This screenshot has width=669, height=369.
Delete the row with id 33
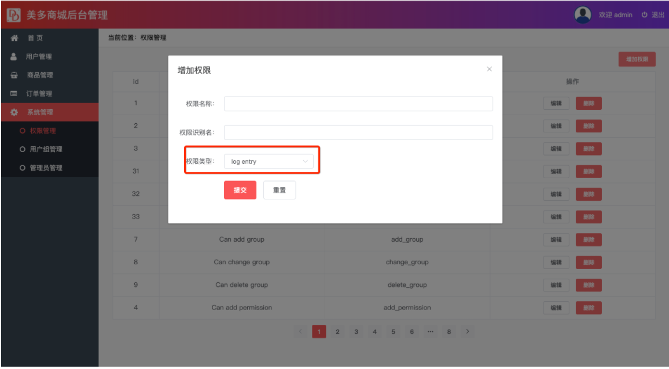tap(589, 217)
